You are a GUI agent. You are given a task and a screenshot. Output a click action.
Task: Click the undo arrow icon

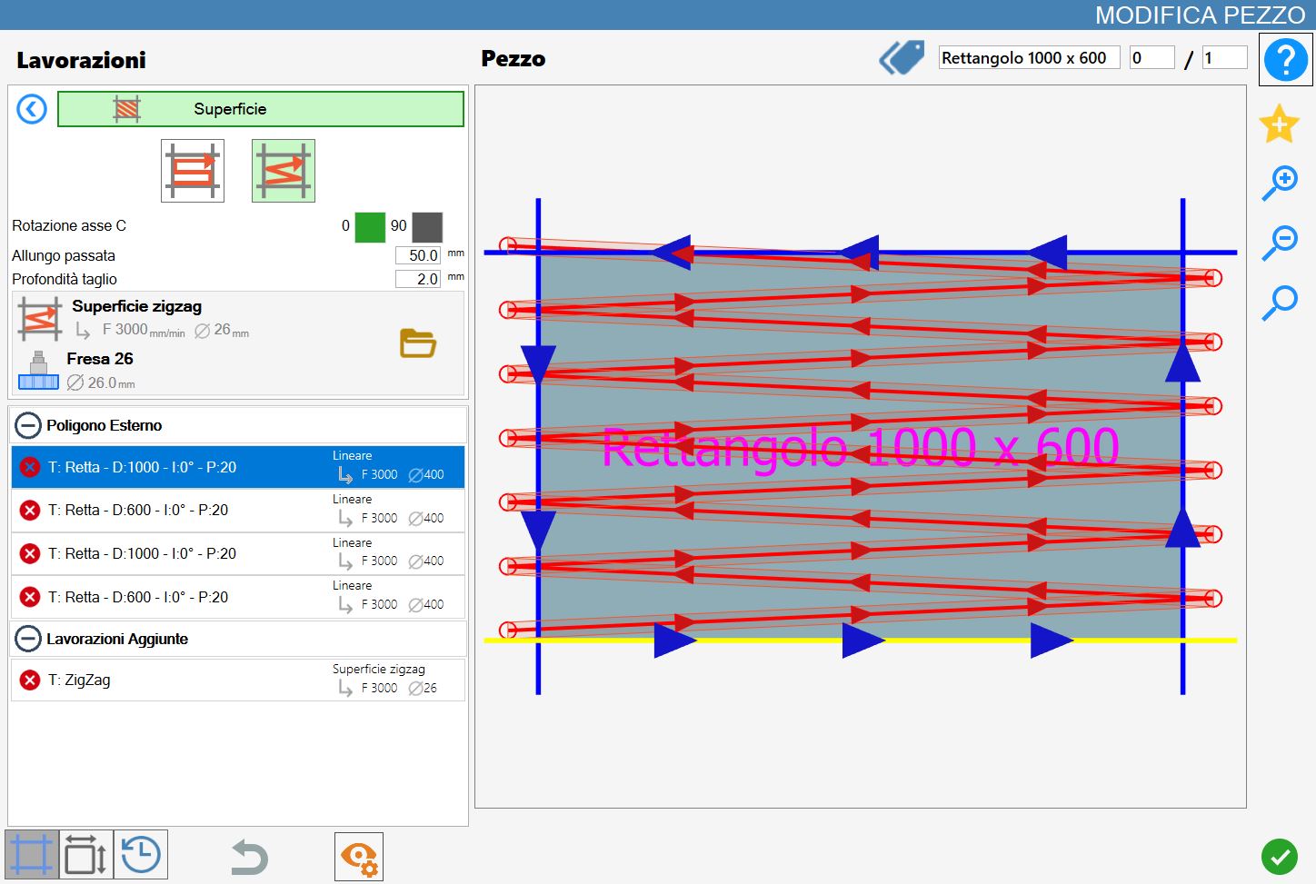[249, 857]
